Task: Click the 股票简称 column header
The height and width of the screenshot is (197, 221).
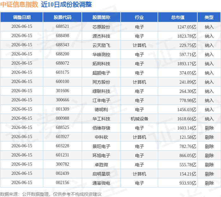Action: pyautogui.click(x=101, y=17)
